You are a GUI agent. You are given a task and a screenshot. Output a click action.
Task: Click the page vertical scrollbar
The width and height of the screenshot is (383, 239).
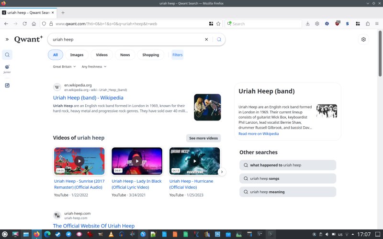[x=380, y=54]
